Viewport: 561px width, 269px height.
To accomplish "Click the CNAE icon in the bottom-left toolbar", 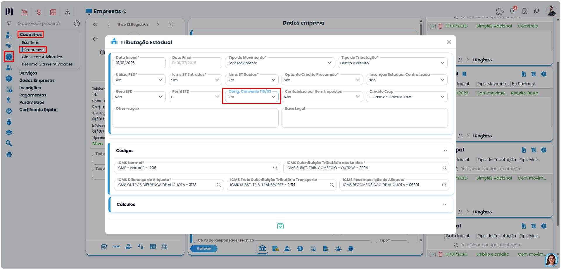I will pyautogui.click(x=116, y=246).
